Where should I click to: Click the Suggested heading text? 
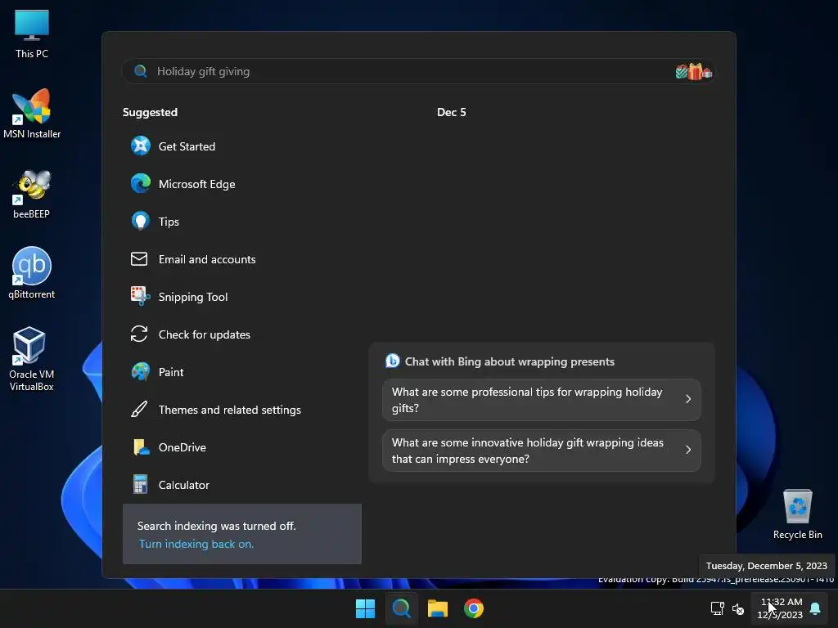point(151,112)
